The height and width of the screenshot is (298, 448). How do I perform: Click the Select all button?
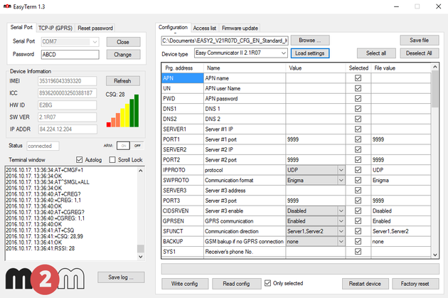pyautogui.click(x=376, y=53)
